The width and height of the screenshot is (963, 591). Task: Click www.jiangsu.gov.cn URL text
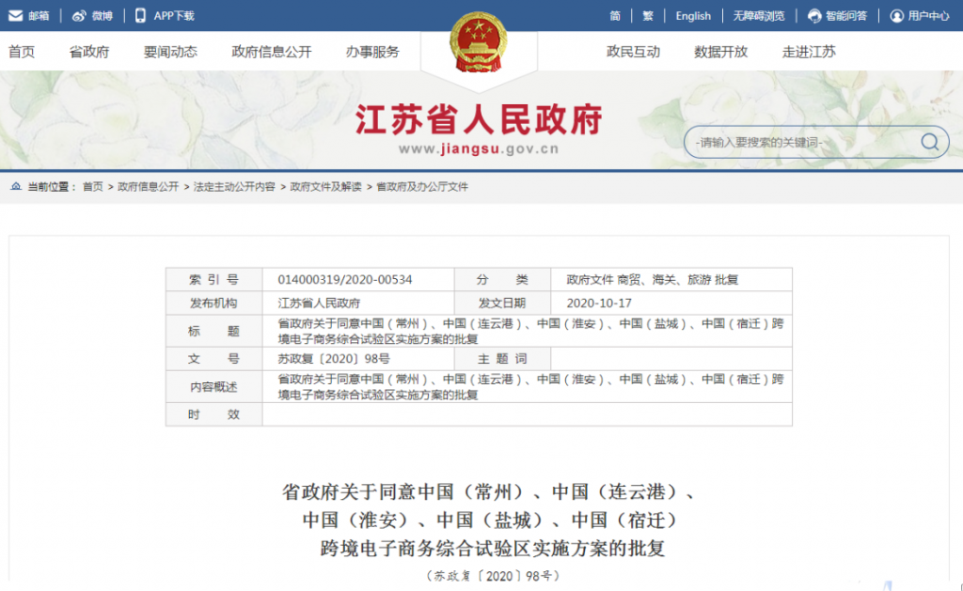point(479,149)
